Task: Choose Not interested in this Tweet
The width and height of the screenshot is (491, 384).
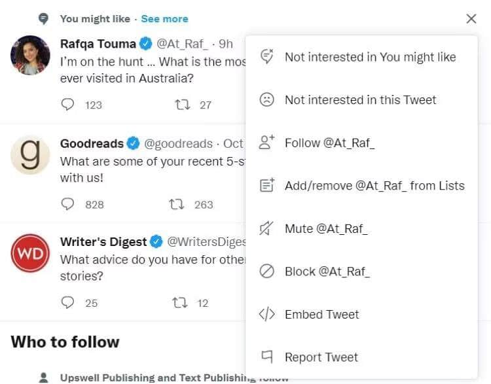Action: point(360,100)
